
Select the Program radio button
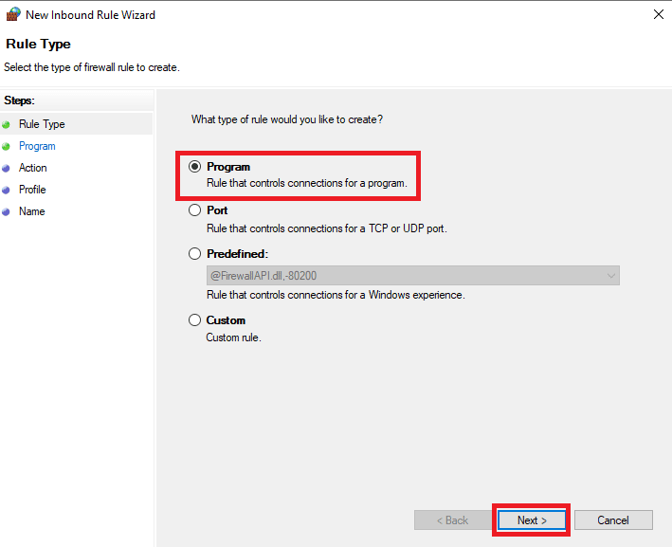pos(194,166)
